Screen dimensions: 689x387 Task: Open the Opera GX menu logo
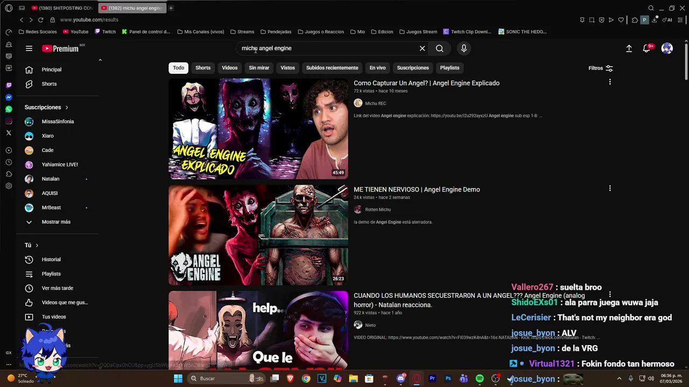point(9,8)
